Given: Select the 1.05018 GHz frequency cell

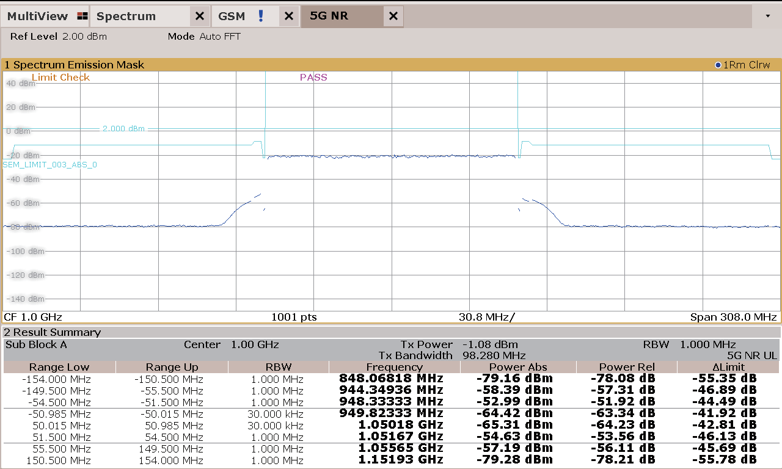Looking at the screenshot, I should pyautogui.click(x=400, y=424).
